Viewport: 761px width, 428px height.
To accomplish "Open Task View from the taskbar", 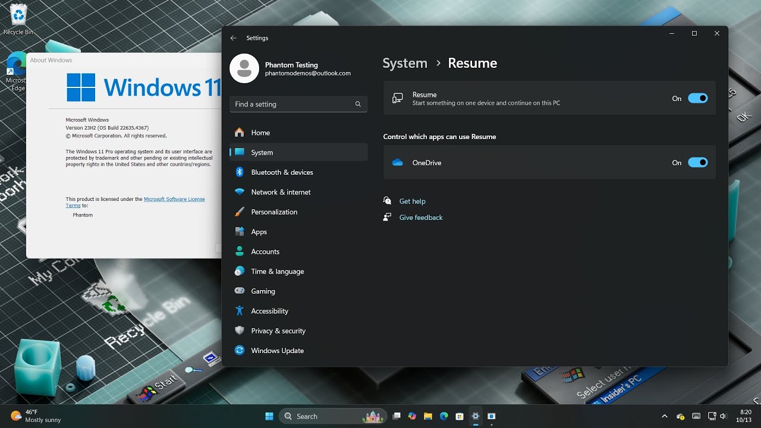I will (396, 416).
